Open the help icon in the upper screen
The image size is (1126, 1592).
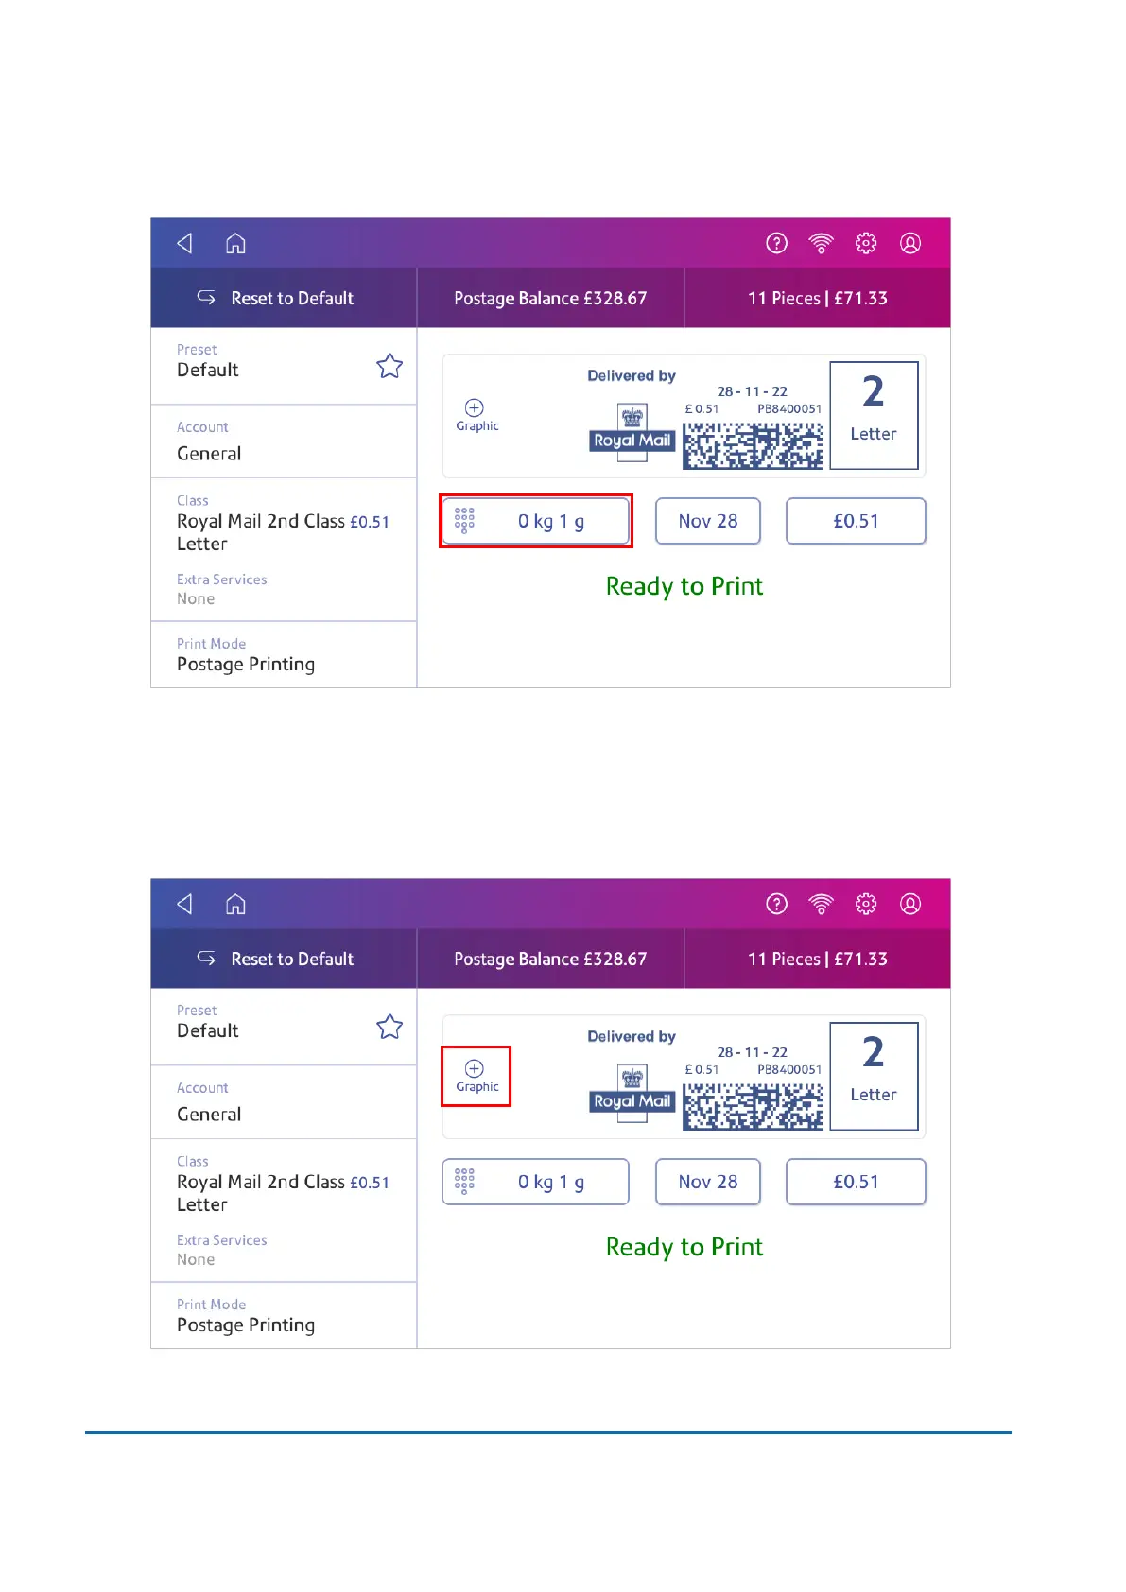click(x=776, y=244)
